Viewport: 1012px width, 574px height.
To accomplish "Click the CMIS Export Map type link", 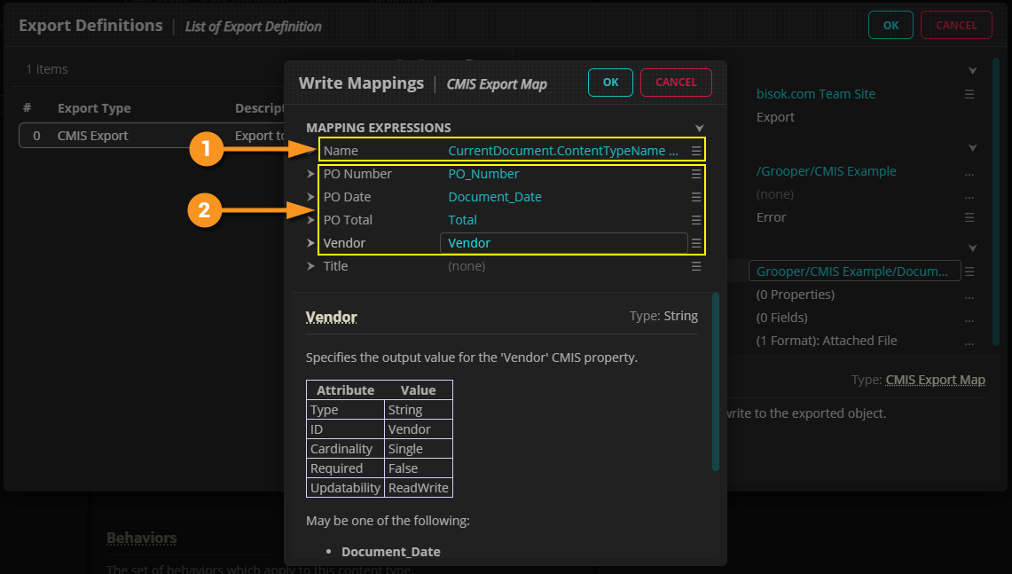I will click(x=935, y=380).
